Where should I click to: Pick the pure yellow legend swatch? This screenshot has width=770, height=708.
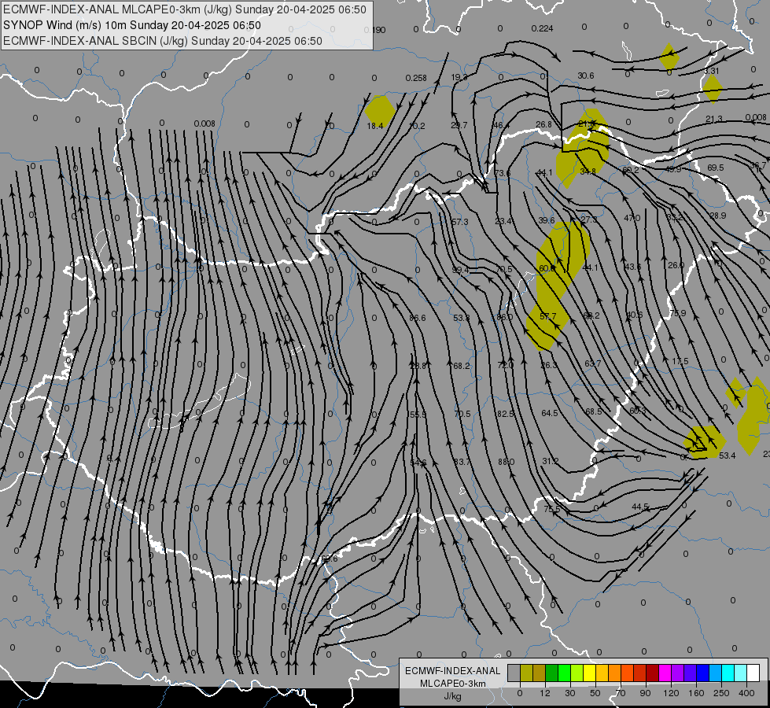point(589,673)
